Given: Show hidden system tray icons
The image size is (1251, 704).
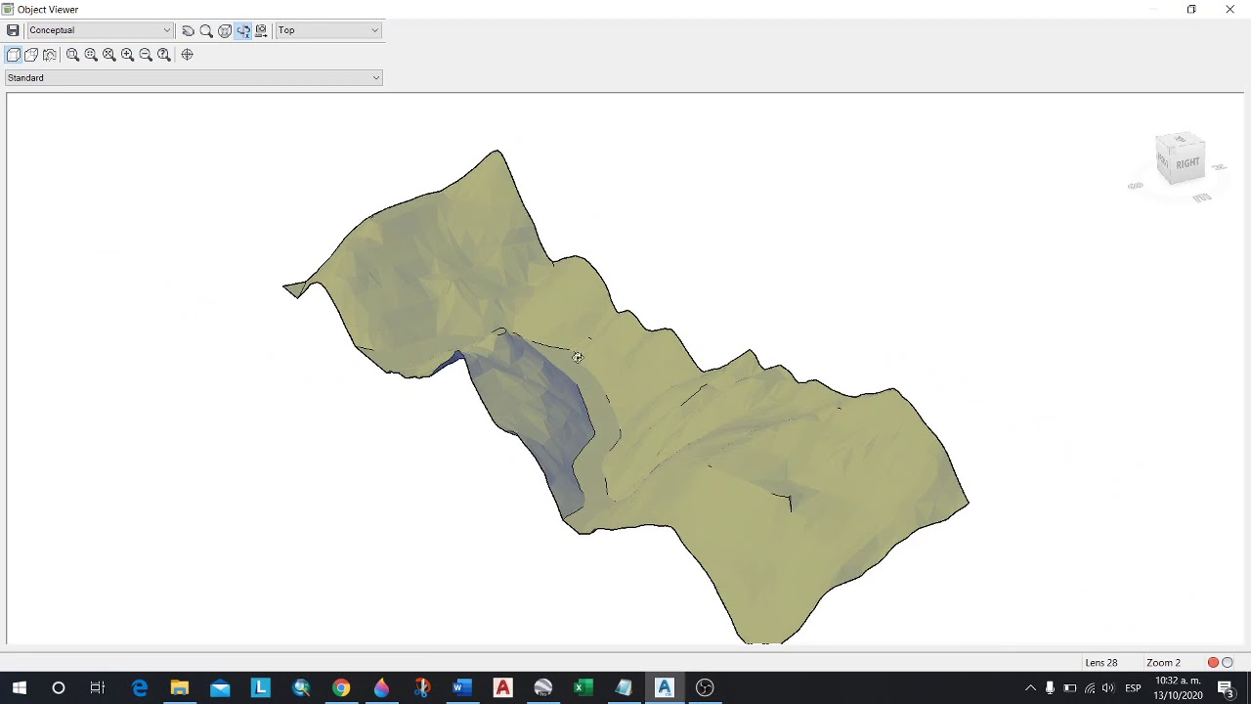Looking at the screenshot, I should click(x=1030, y=688).
